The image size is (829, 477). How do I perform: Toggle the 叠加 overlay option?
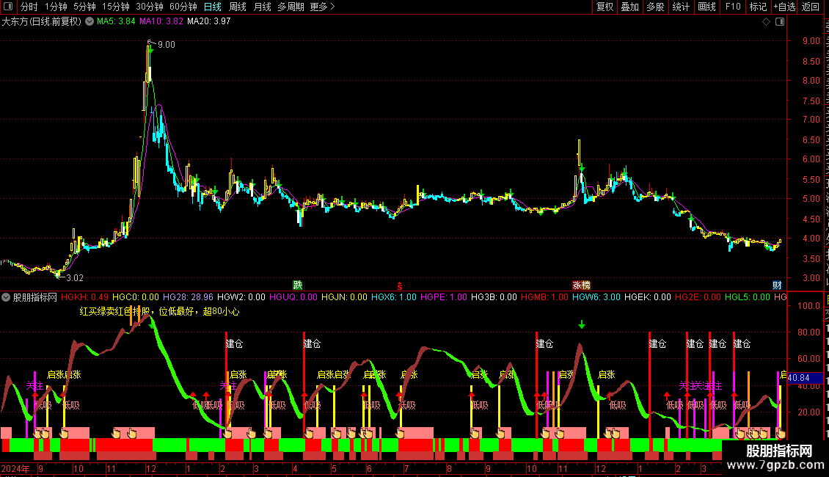click(x=629, y=7)
